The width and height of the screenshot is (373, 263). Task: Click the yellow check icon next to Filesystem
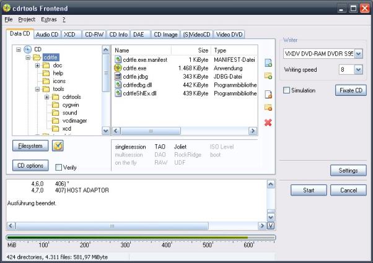pos(58,145)
